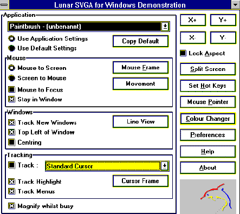Click the Line View button
The image size is (240, 214).
click(140, 122)
